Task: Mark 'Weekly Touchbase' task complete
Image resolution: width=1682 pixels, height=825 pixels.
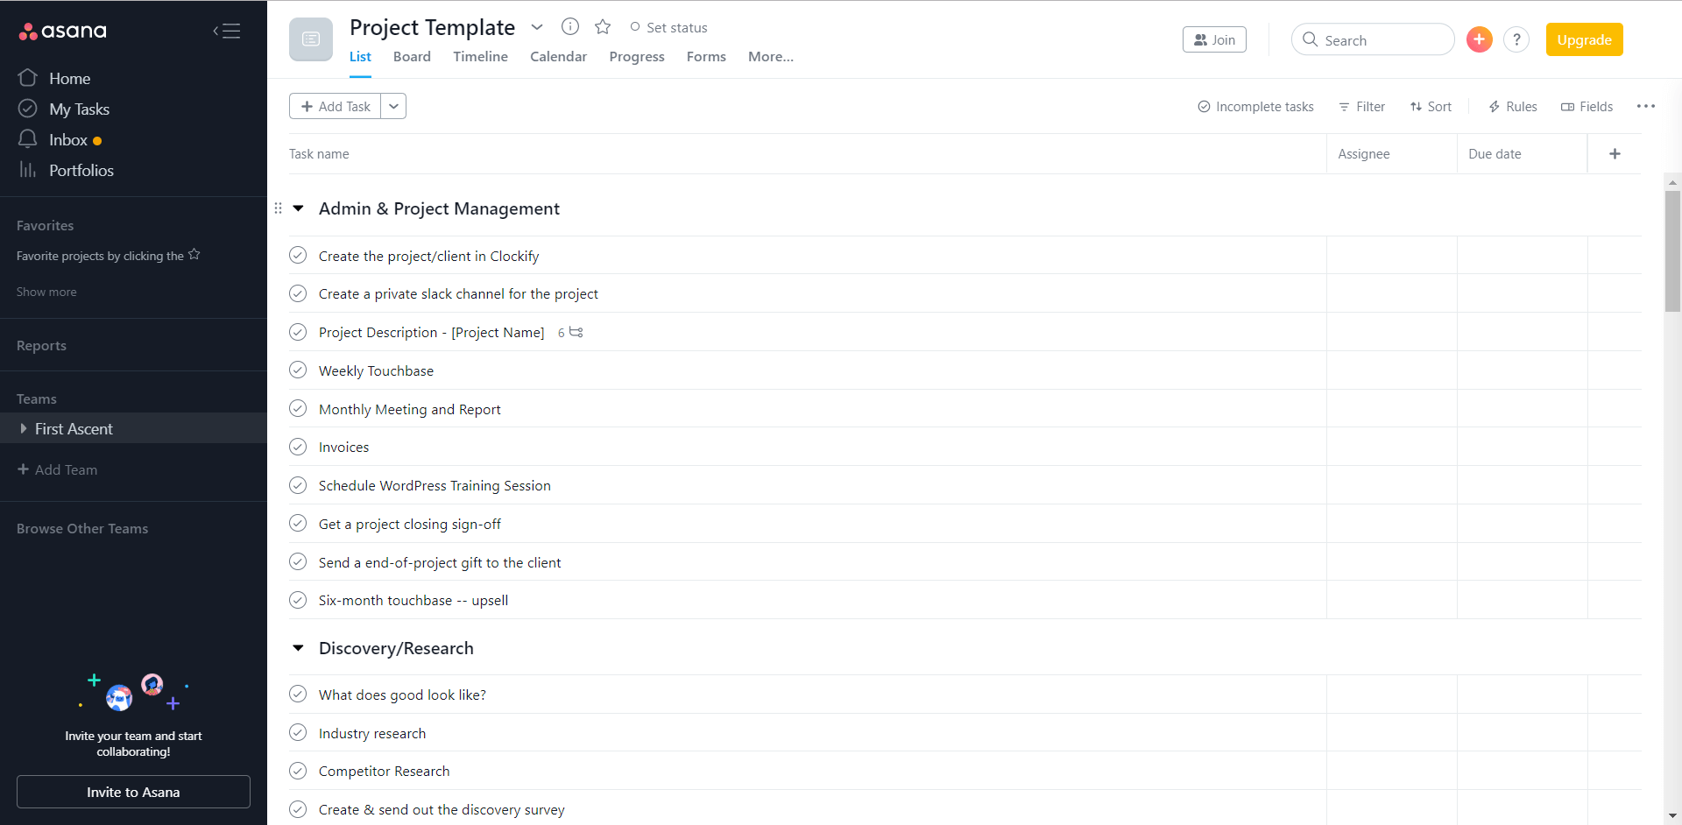Action: pos(298,370)
